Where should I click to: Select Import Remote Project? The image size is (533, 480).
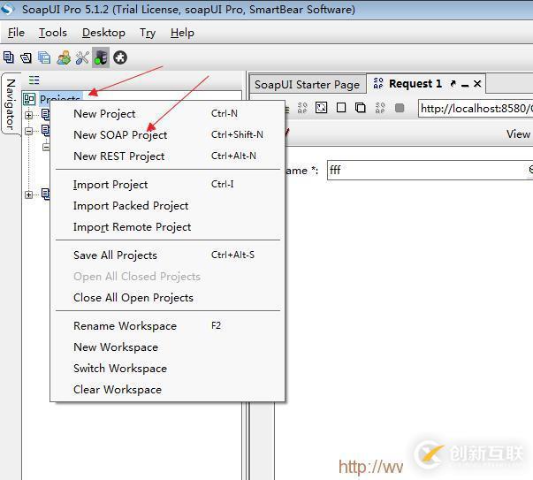[167, 227]
